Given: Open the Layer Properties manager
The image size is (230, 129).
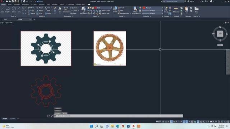Looking at the screenshot, I should coord(83,10).
